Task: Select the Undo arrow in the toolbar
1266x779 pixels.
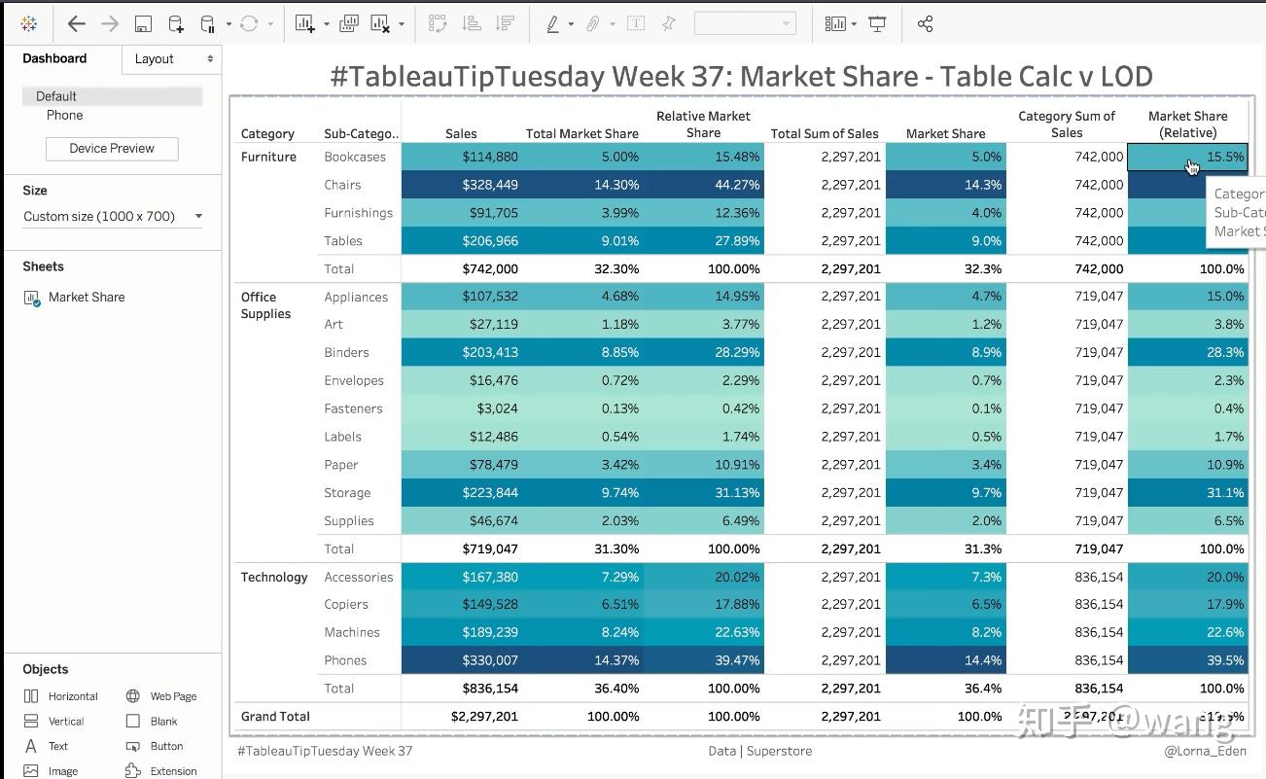Action: point(76,23)
